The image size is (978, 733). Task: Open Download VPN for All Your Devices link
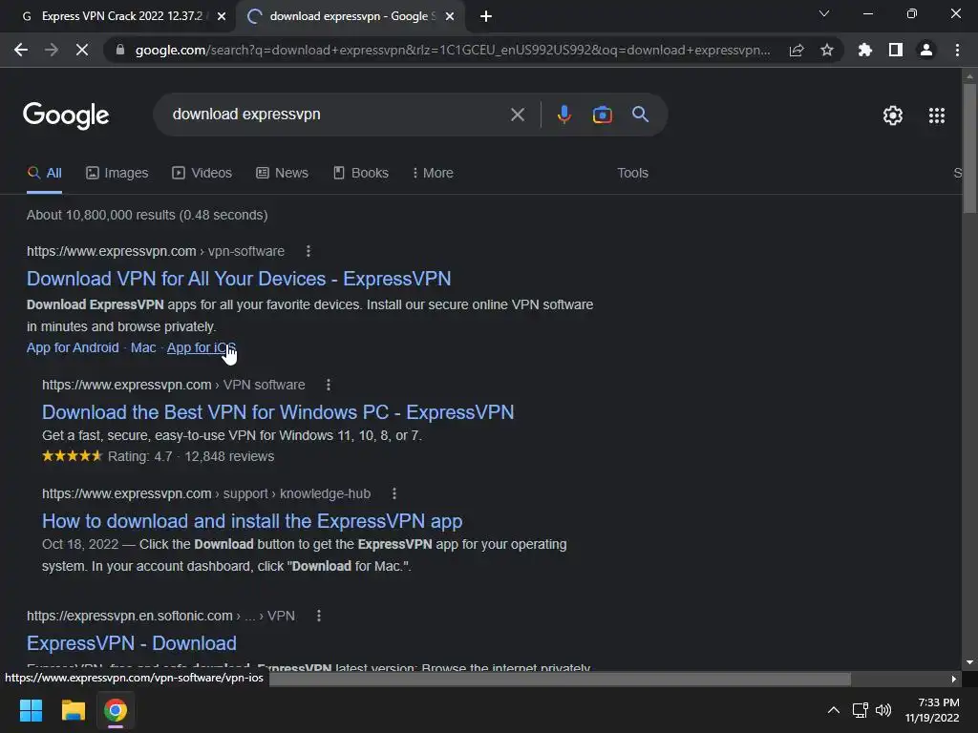(239, 279)
